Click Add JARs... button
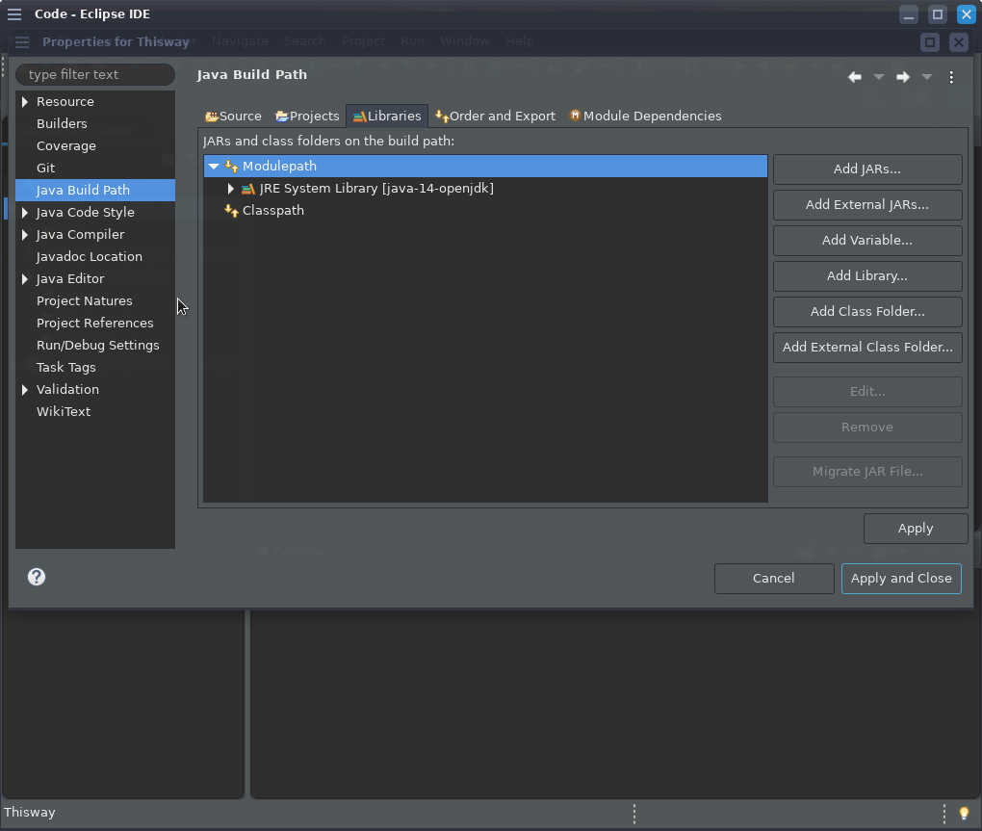This screenshot has height=831, width=982. pyautogui.click(x=867, y=169)
